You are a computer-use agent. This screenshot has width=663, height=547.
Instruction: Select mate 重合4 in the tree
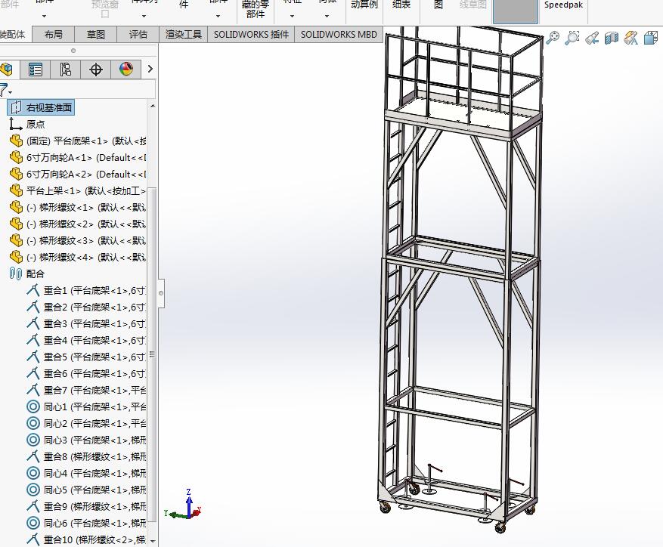(86, 340)
